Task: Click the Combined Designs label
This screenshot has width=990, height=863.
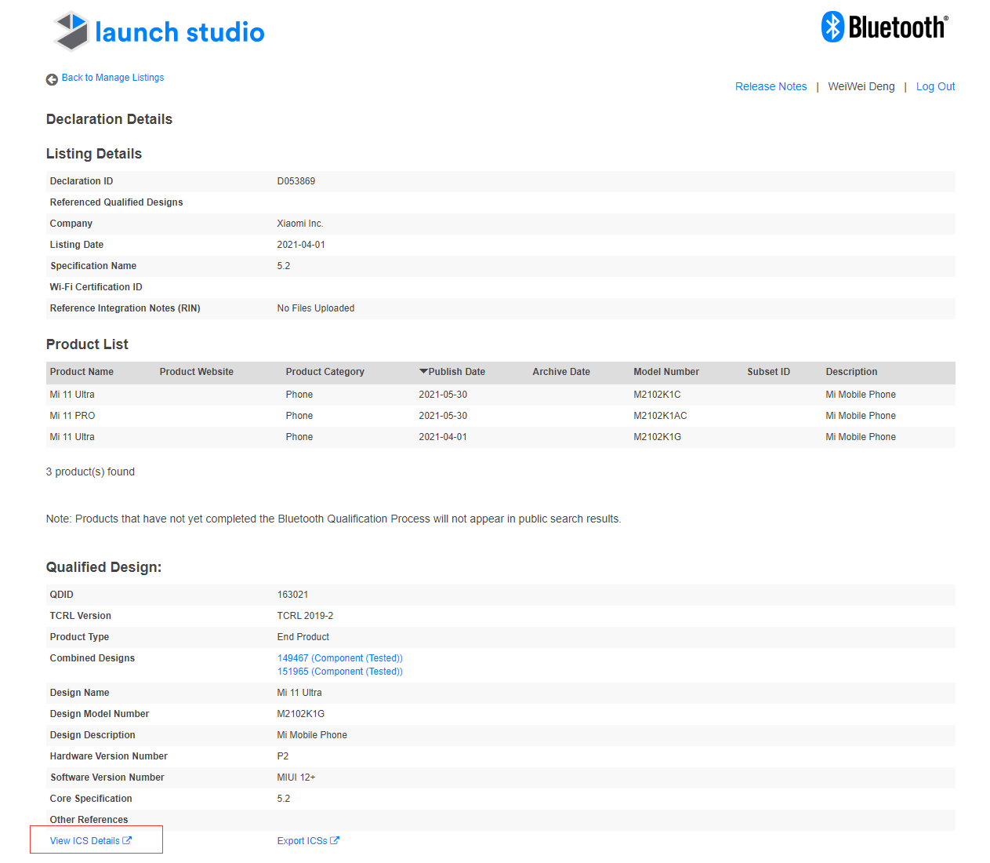Action: point(92,658)
